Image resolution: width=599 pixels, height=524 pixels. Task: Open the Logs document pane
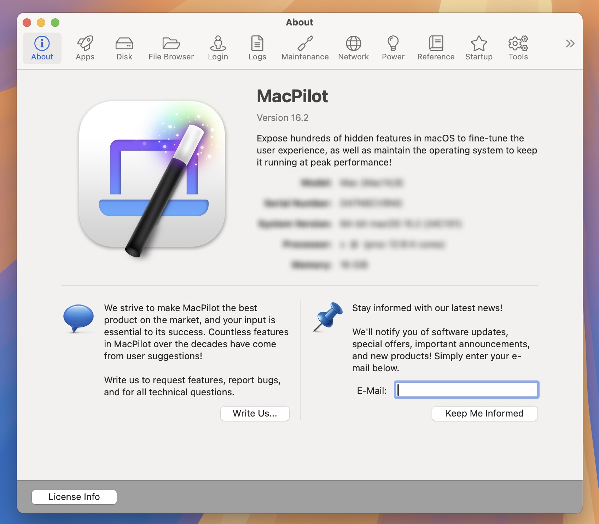[257, 48]
